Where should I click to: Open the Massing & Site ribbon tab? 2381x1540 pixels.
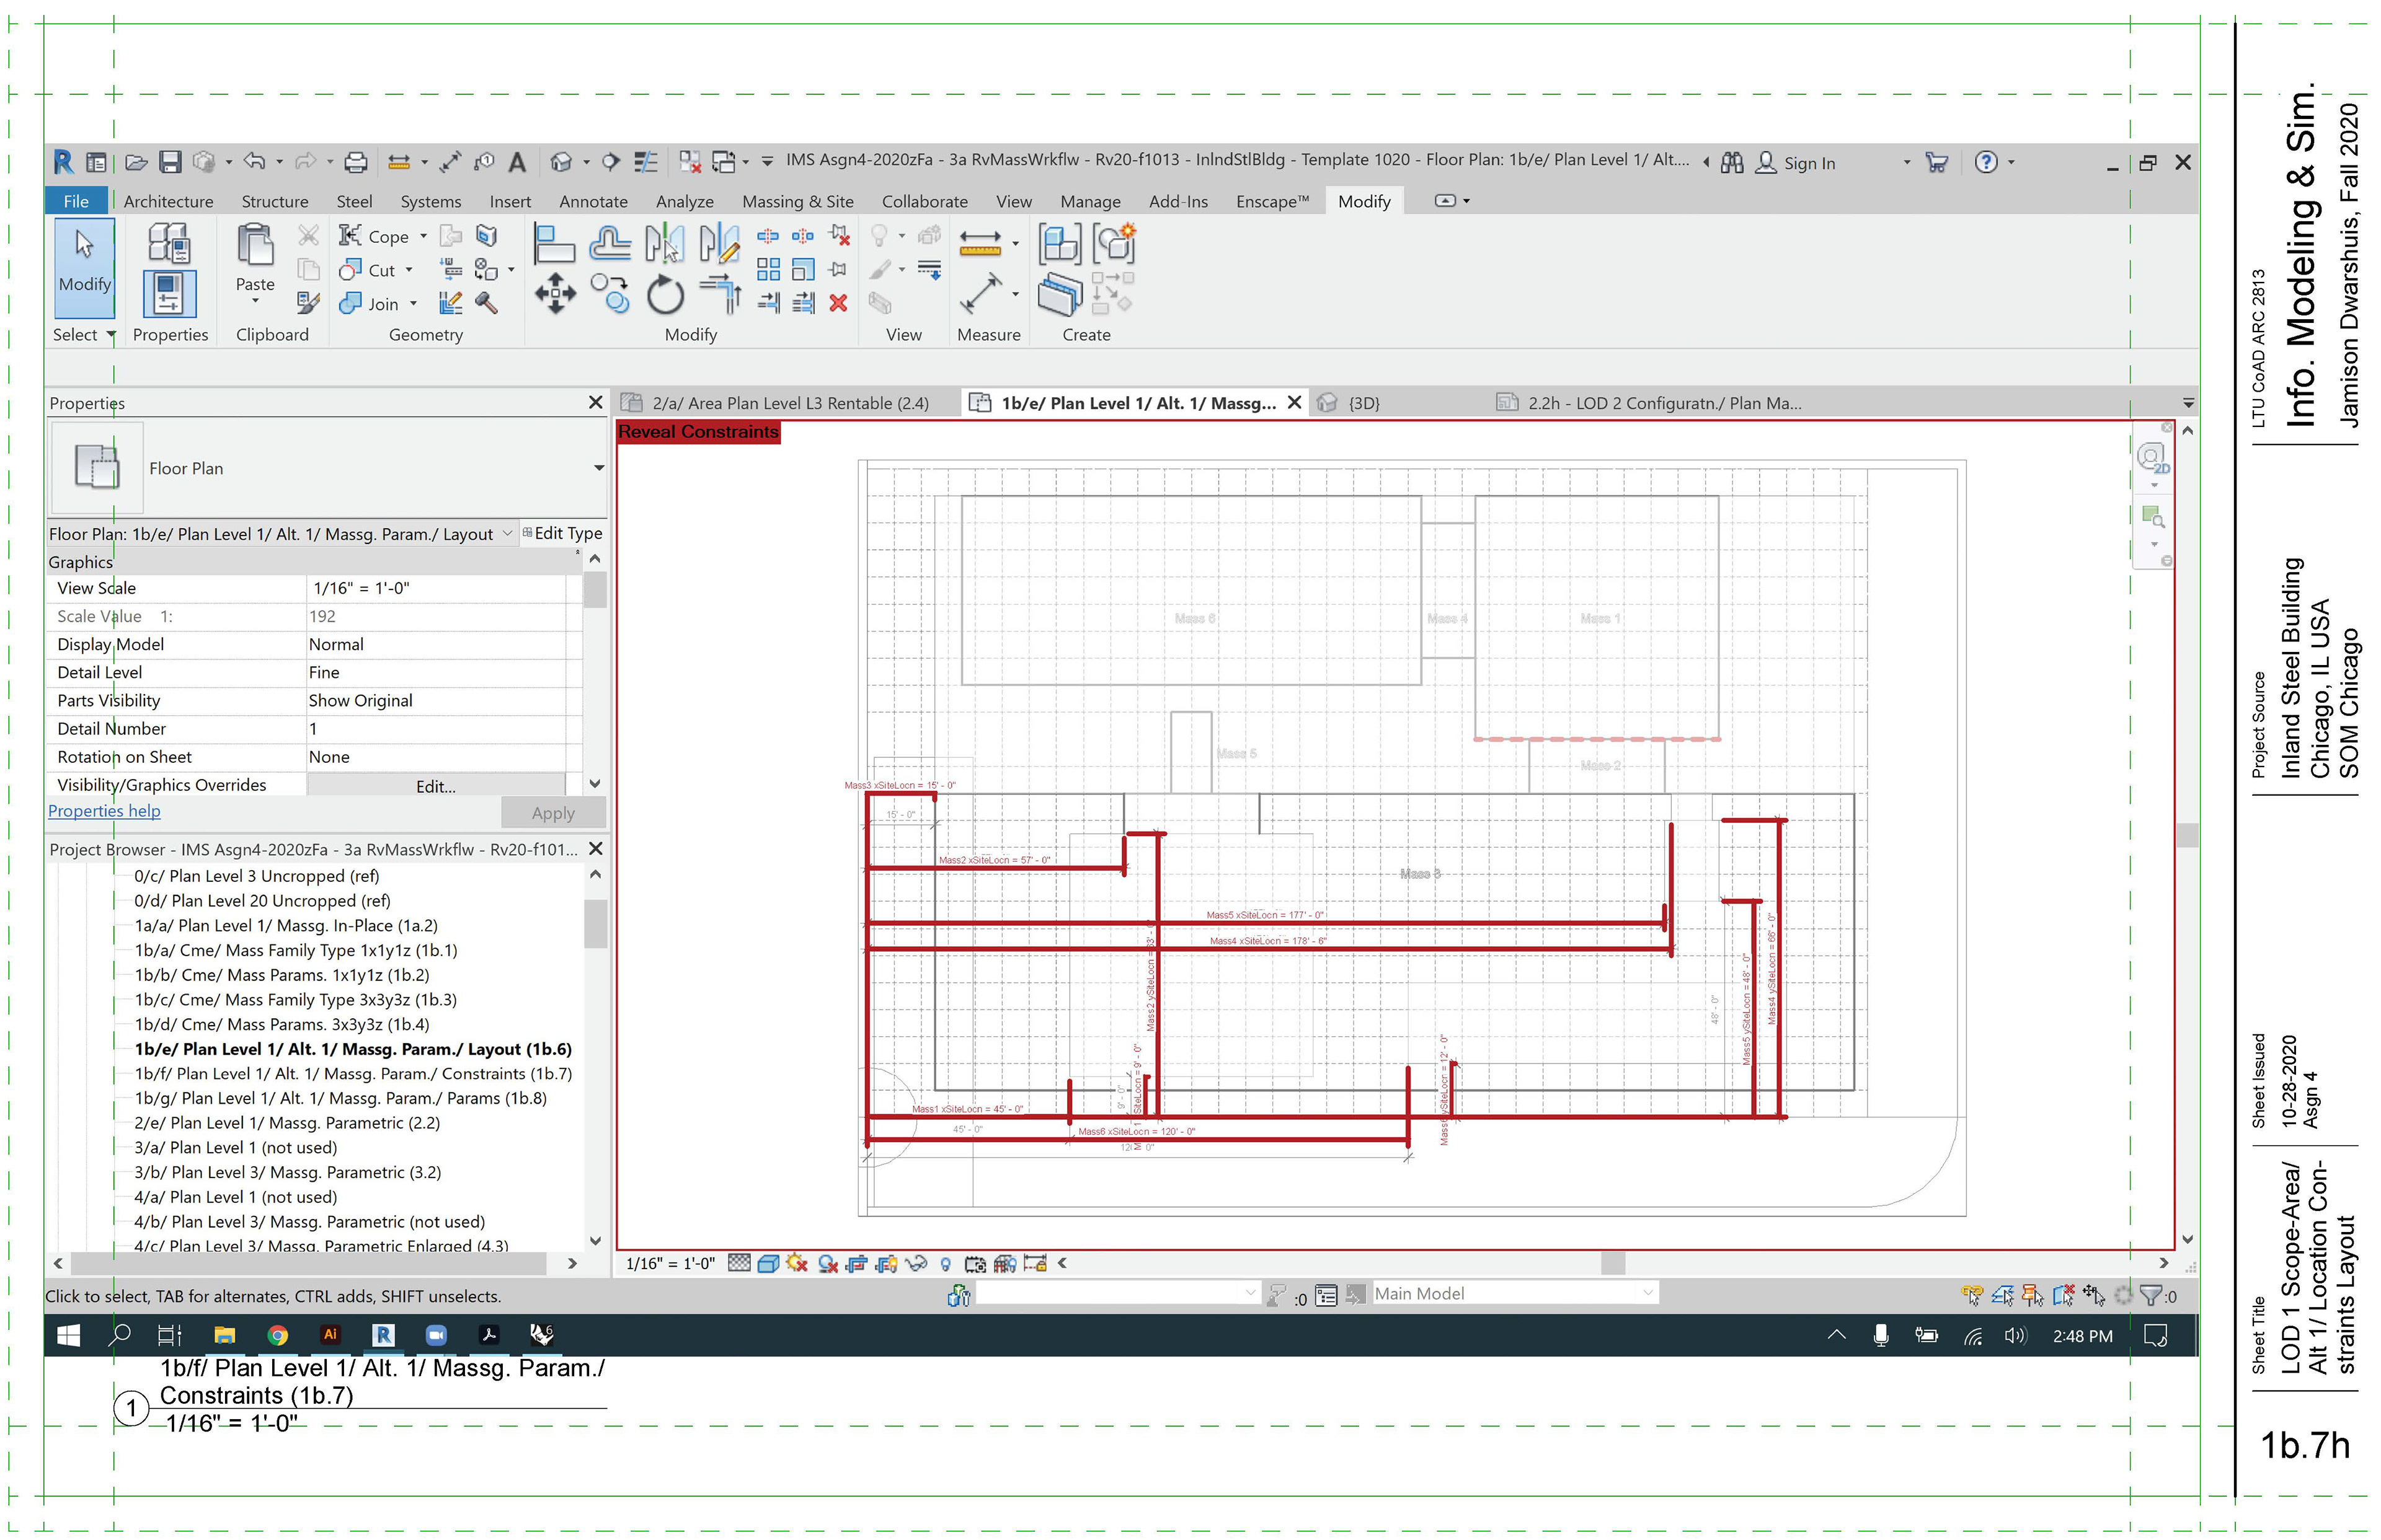pyautogui.click(x=796, y=201)
